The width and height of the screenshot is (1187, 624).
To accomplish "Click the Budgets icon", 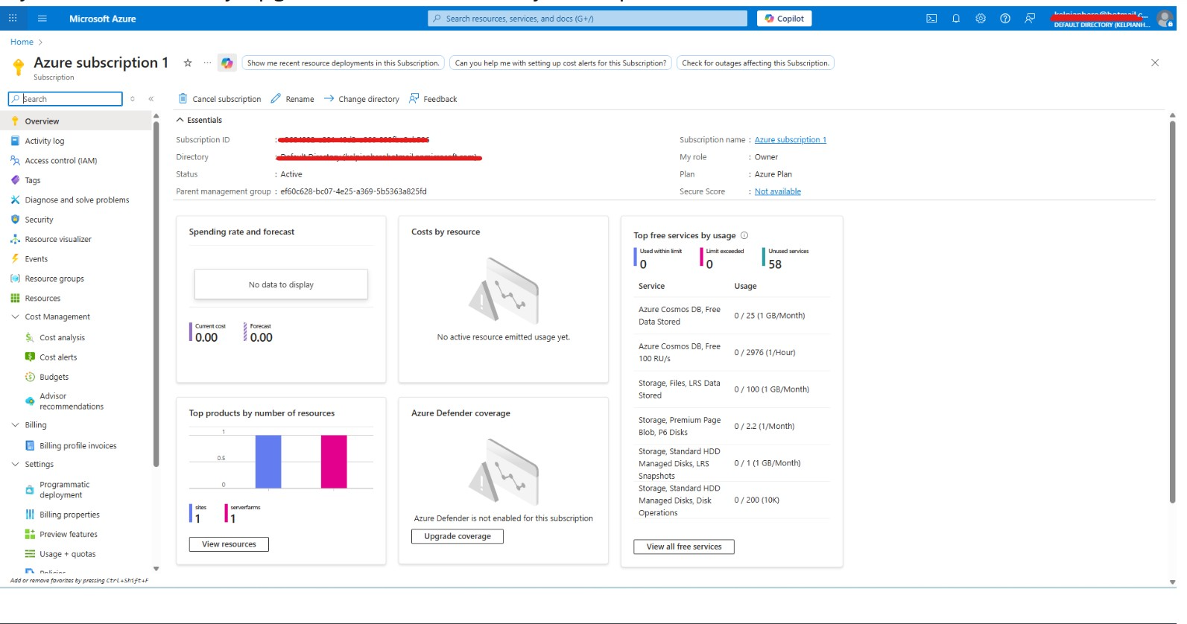I will (x=30, y=377).
